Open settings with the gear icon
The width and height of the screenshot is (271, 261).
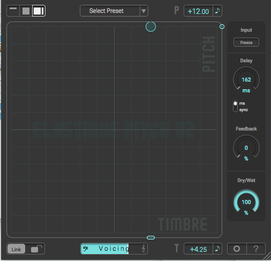(237, 249)
